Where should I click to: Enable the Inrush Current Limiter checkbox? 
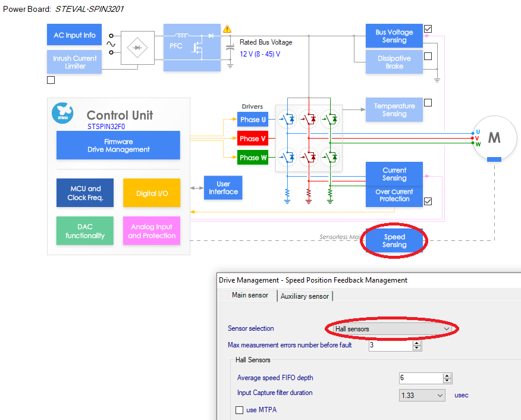point(51,80)
